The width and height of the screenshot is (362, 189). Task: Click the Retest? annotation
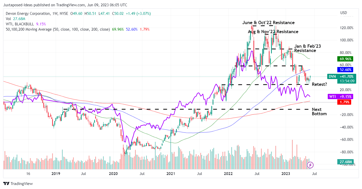[319, 84]
